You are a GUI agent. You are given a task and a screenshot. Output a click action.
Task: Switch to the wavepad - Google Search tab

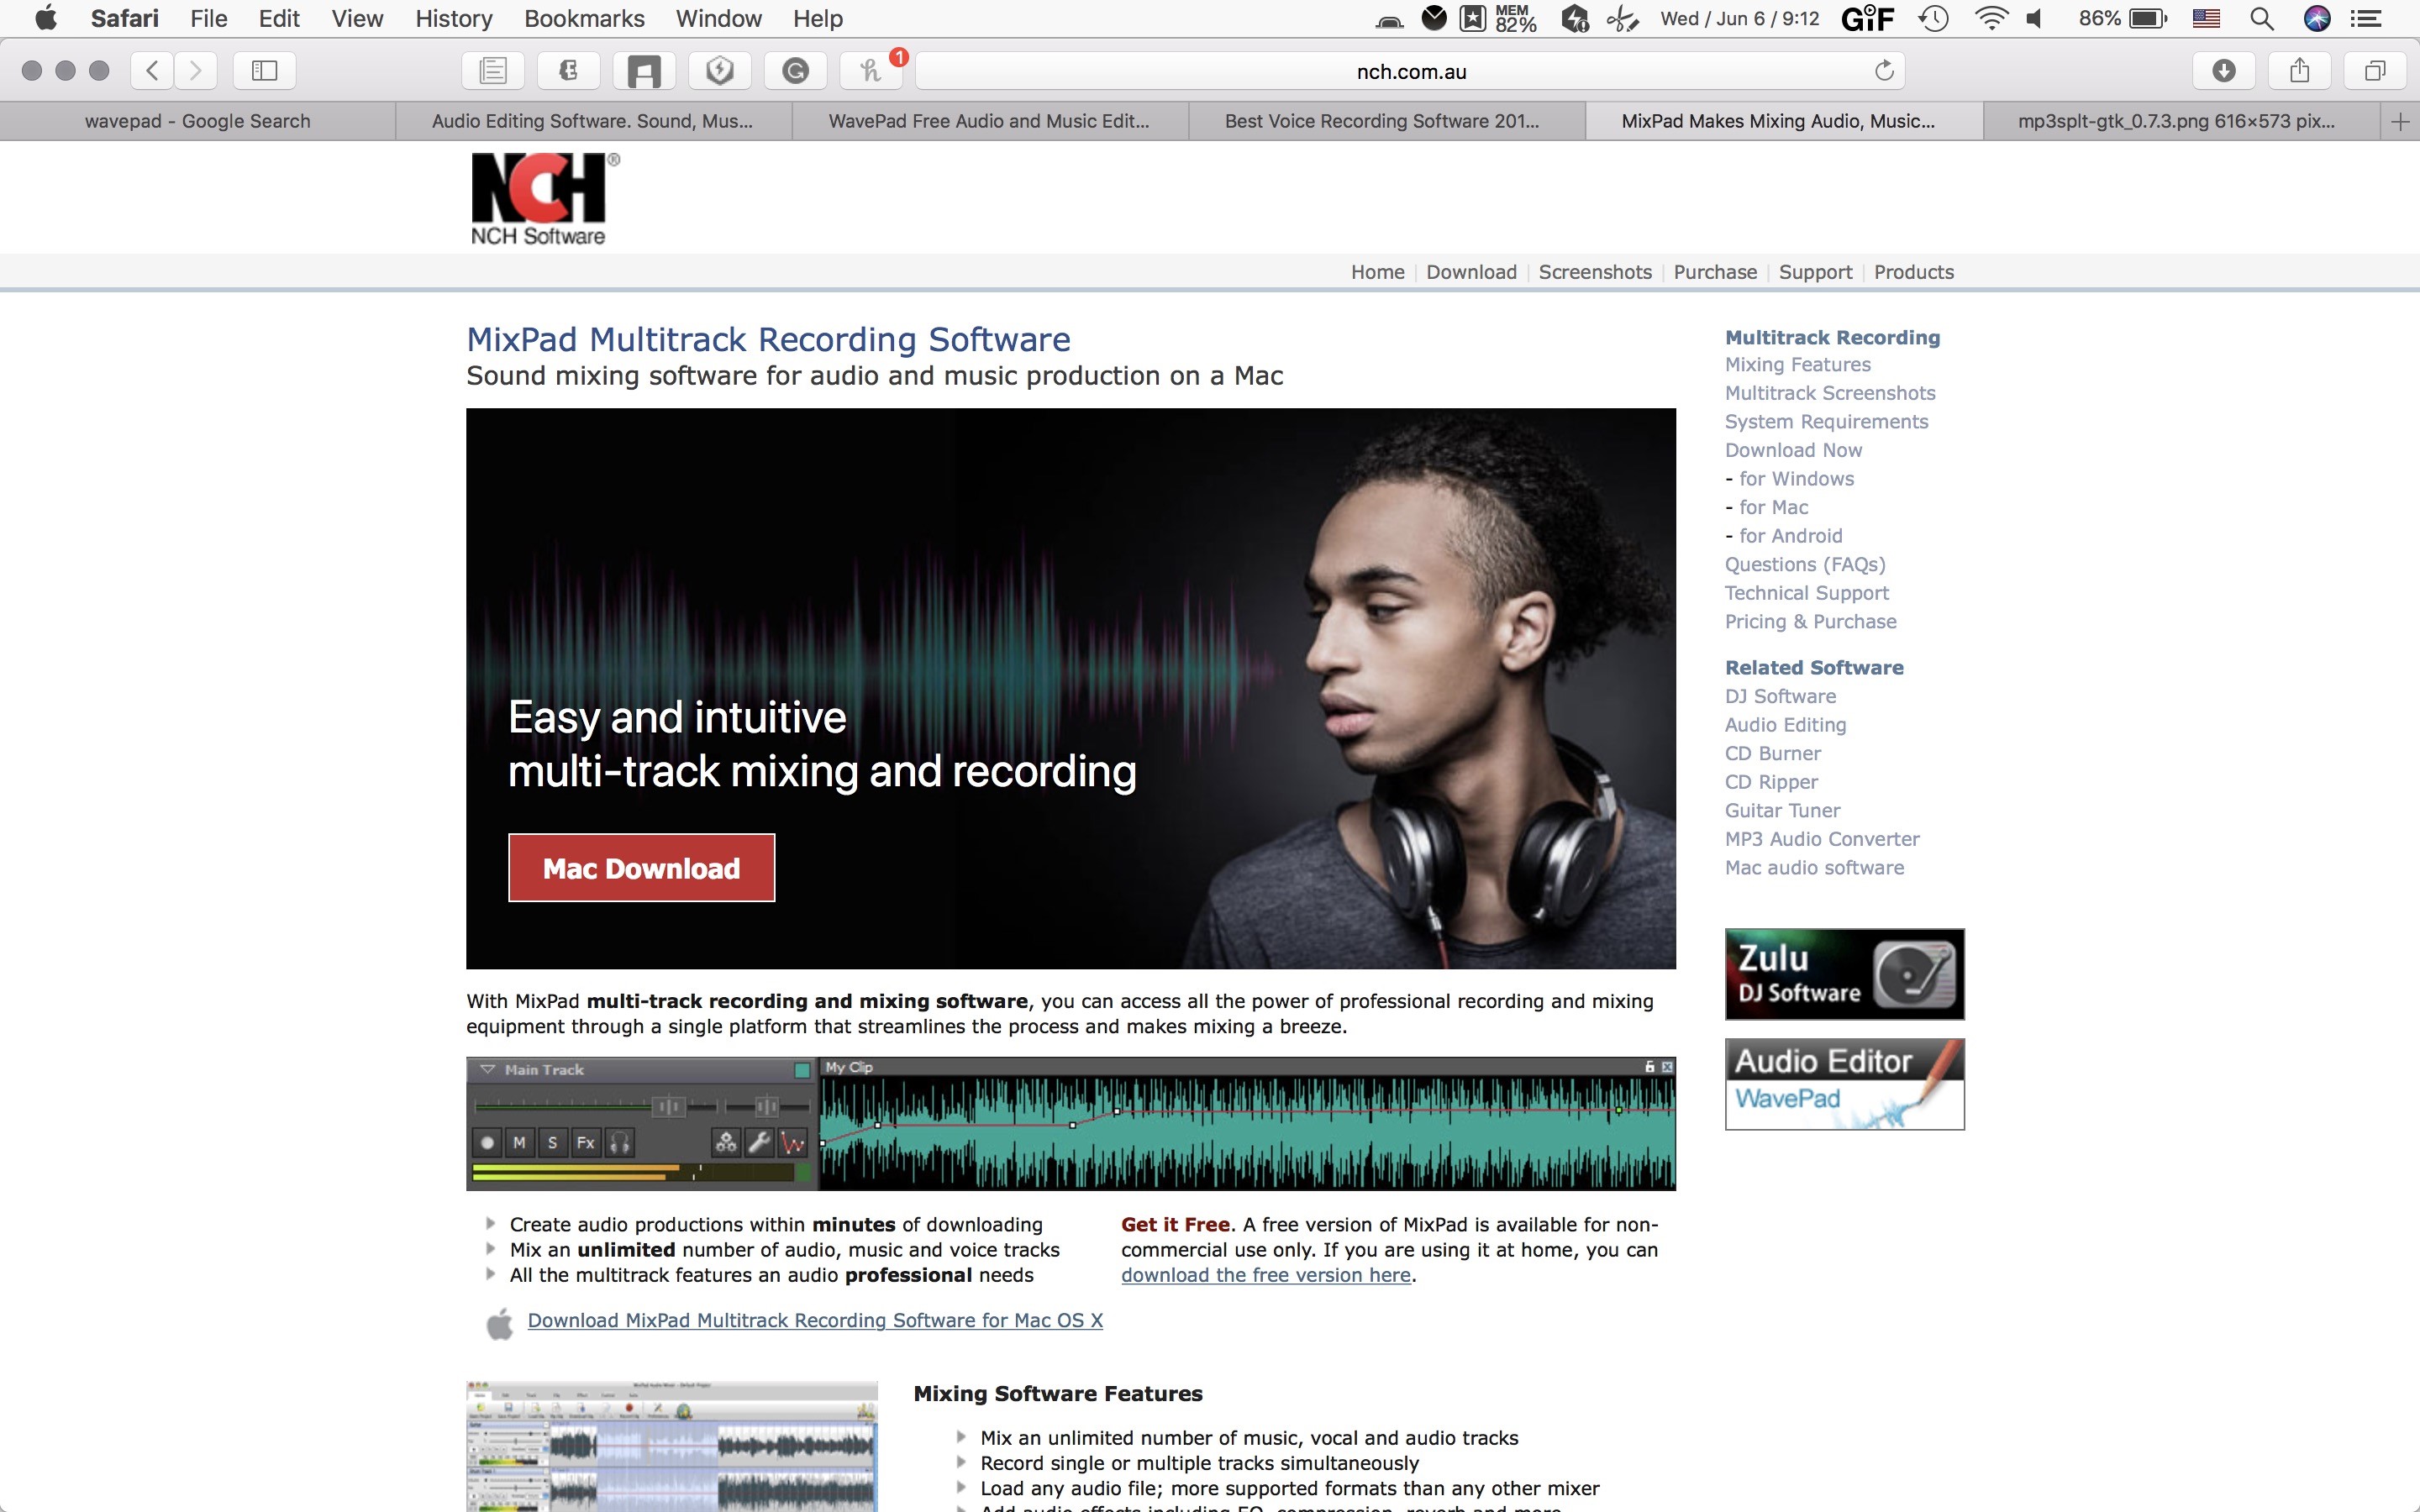(198, 122)
